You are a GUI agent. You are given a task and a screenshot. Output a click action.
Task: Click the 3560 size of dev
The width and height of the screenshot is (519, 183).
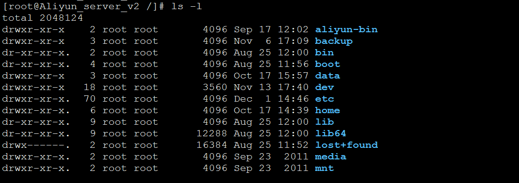pos(215,87)
